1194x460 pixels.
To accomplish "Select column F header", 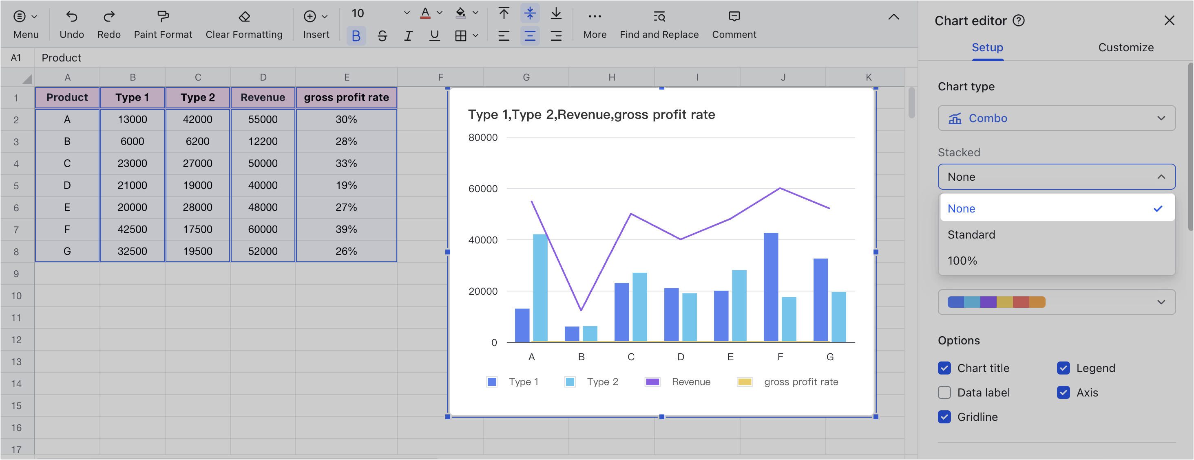I will pos(440,77).
